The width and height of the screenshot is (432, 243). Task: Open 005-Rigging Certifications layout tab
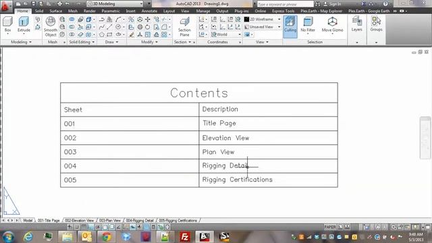(x=178, y=221)
